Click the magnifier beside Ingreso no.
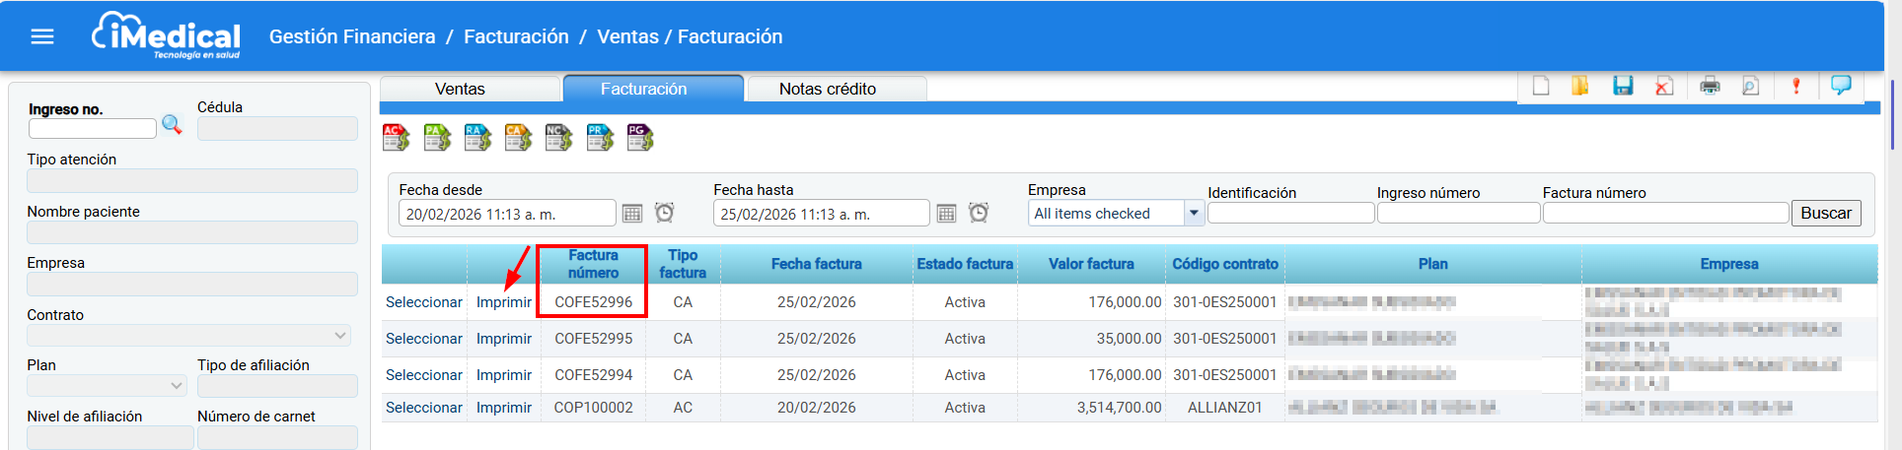 (172, 125)
